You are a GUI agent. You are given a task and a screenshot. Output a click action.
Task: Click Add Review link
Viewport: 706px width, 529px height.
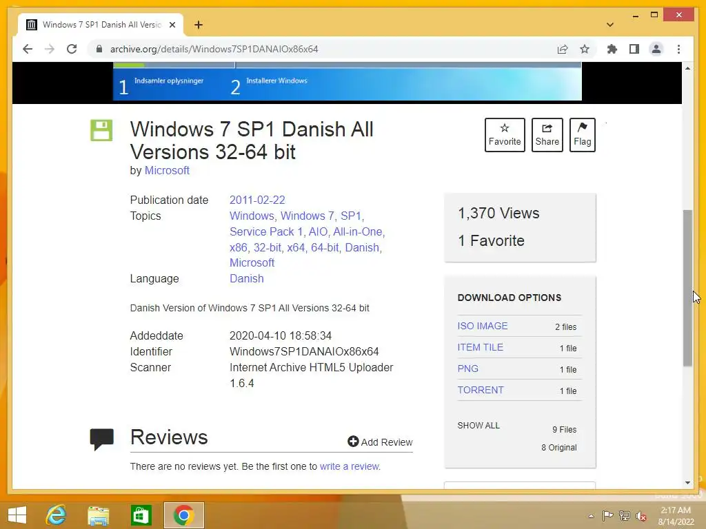[380, 442]
